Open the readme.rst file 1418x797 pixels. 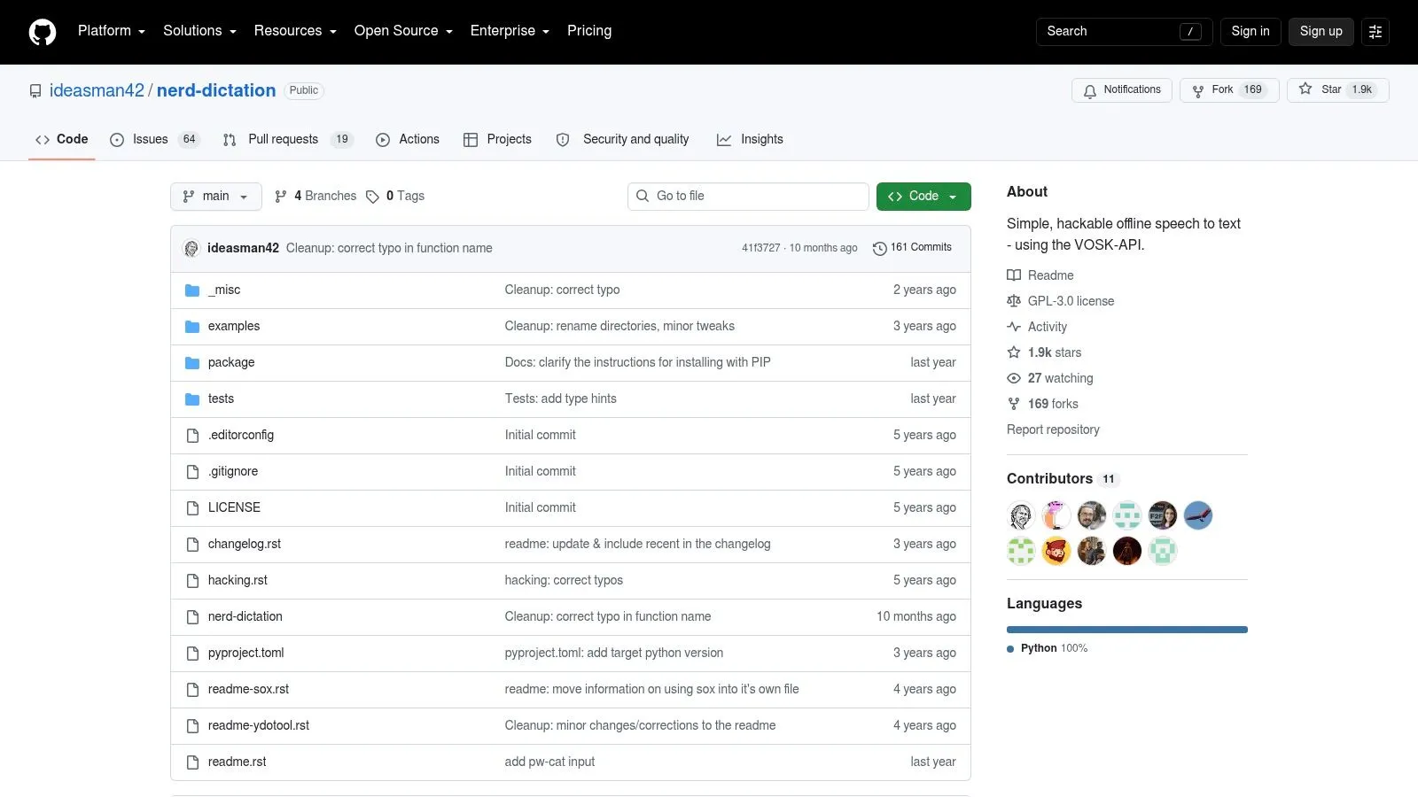click(237, 762)
